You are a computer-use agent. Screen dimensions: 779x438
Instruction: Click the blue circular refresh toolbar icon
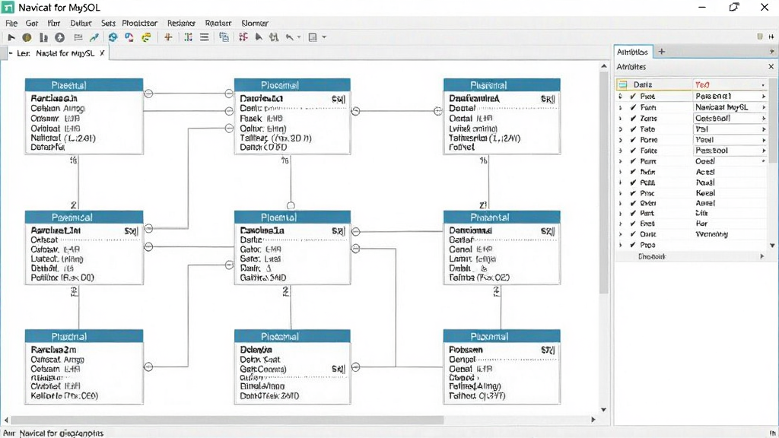[113, 37]
